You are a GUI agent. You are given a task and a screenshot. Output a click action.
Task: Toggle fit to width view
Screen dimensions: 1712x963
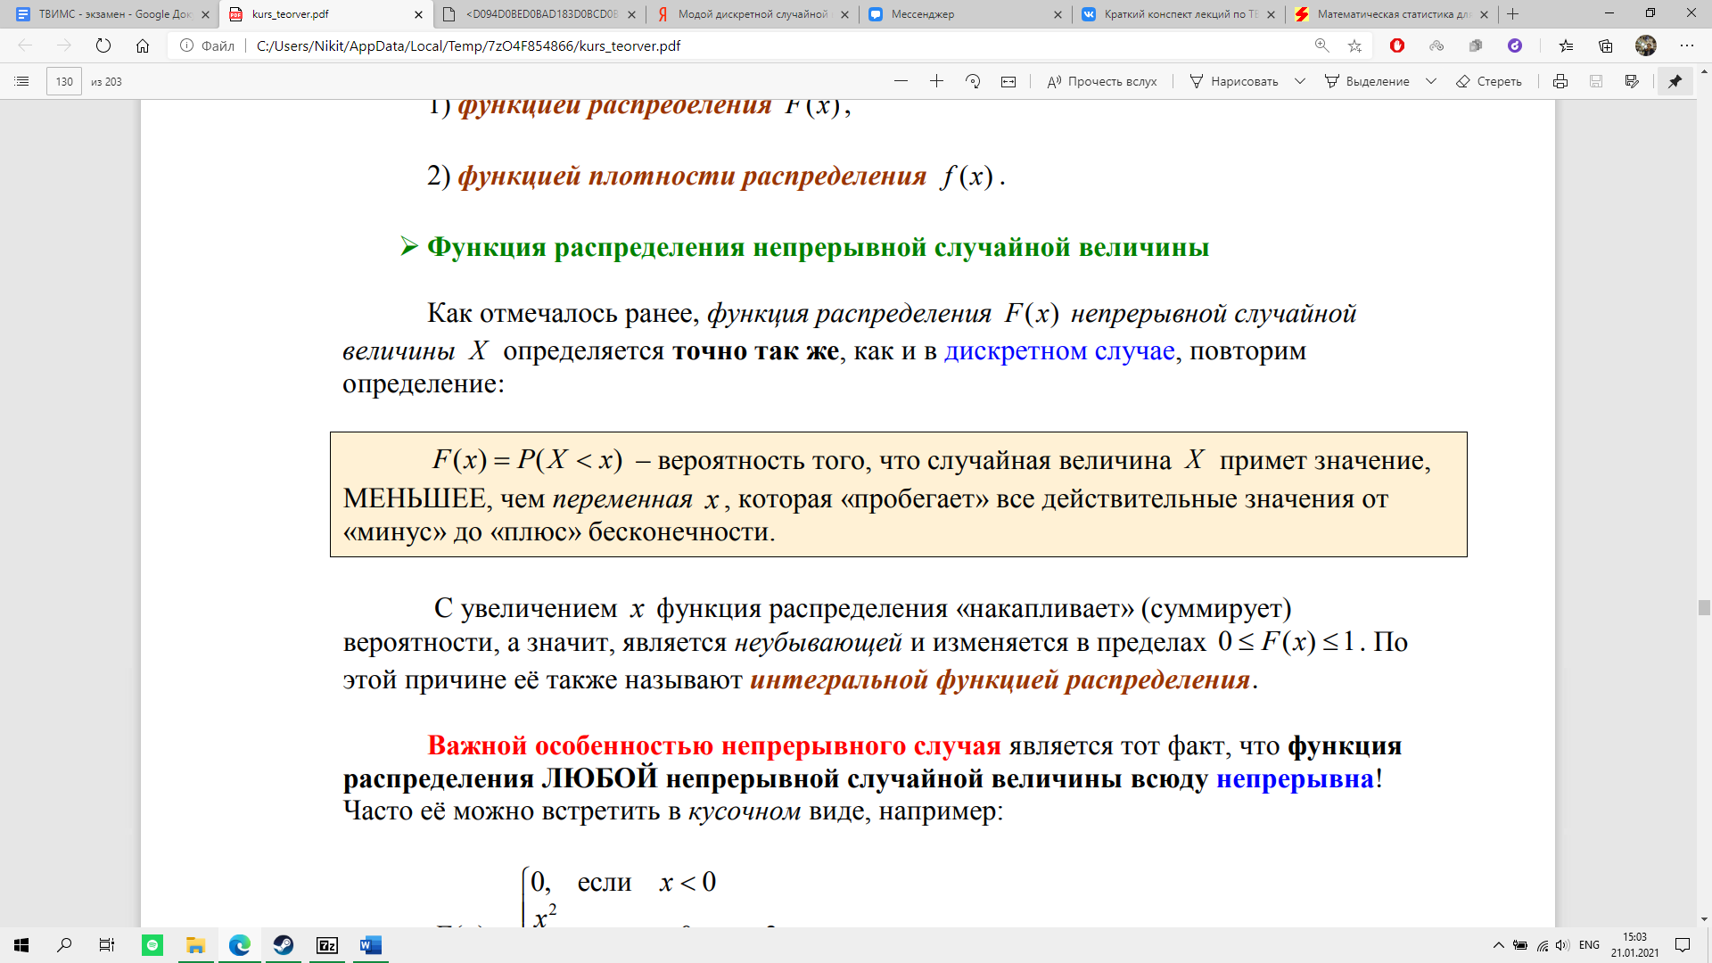1008,81
